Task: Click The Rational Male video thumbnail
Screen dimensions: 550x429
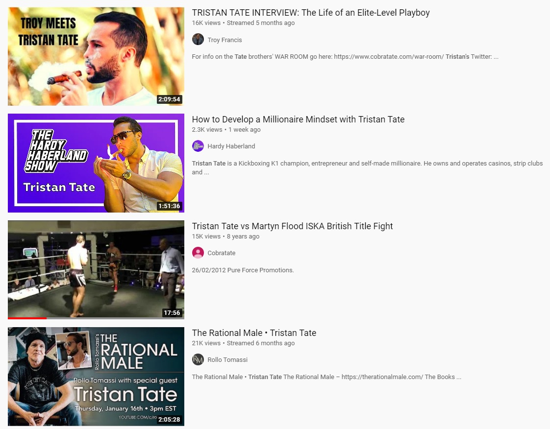Action: coord(96,376)
